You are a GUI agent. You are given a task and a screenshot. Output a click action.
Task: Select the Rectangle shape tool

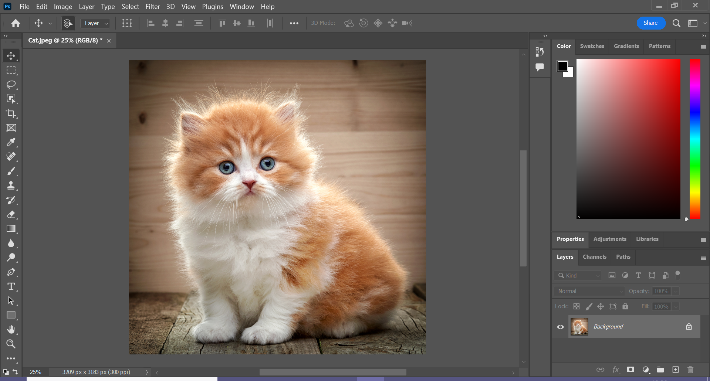11,315
